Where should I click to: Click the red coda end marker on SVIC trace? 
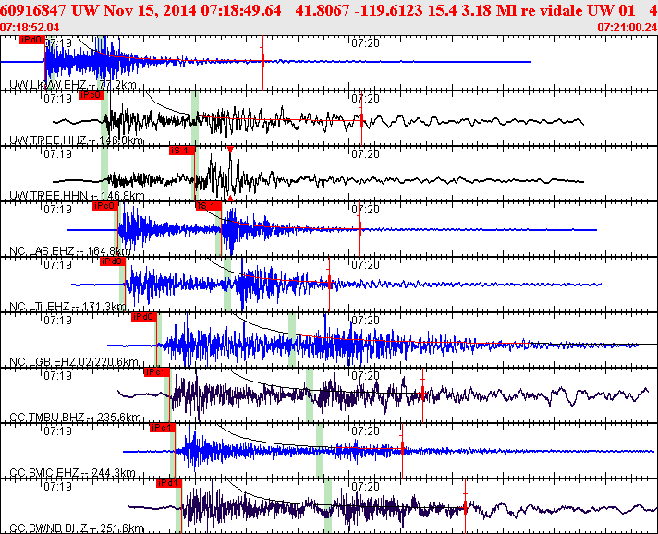402,450
